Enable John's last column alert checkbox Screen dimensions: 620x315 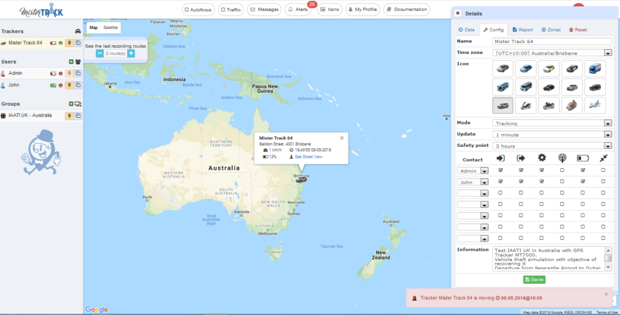pos(603,181)
